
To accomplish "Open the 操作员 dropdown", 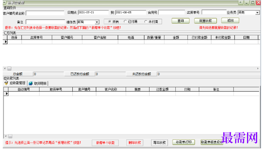I will pyautogui.click(x=97, y=22).
